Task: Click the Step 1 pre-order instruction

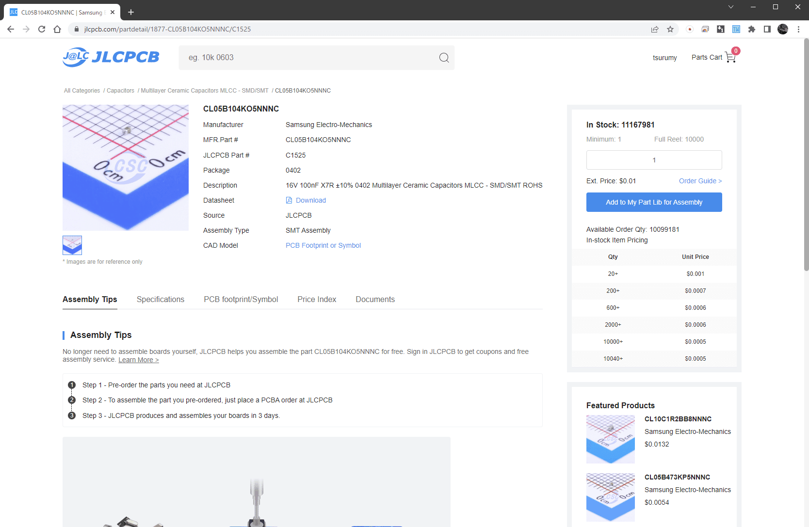Action: (x=156, y=385)
